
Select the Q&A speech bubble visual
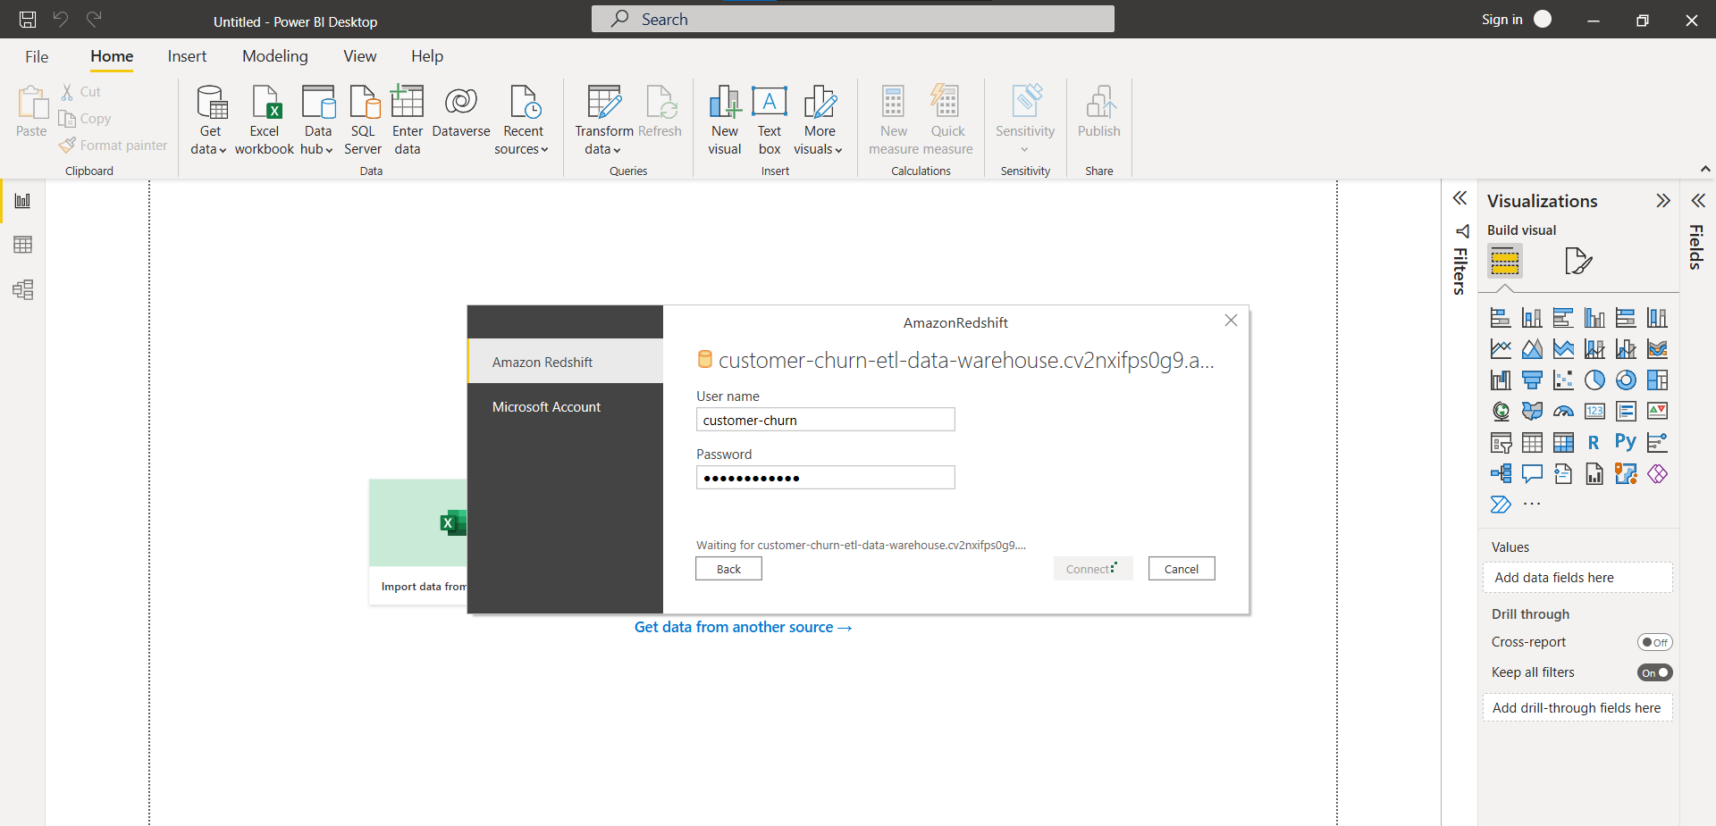point(1532,474)
